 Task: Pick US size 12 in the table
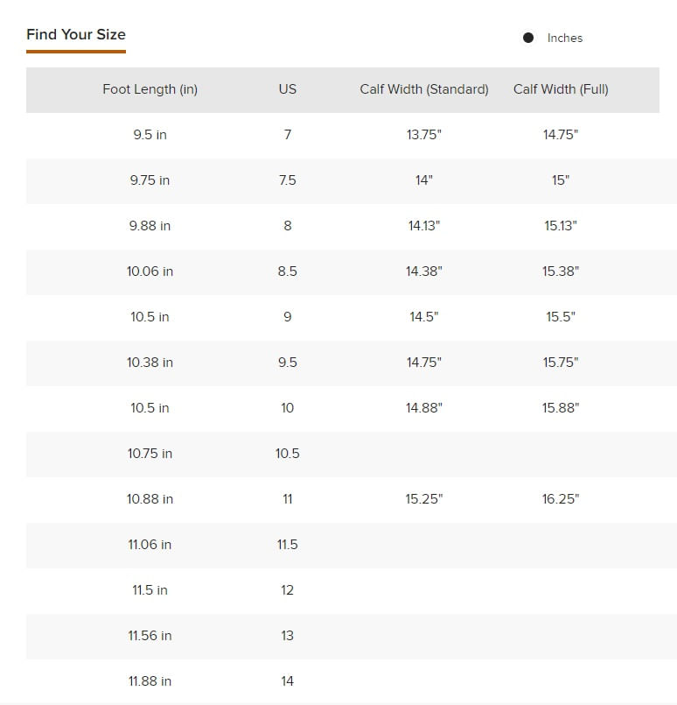pyautogui.click(x=287, y=590)
